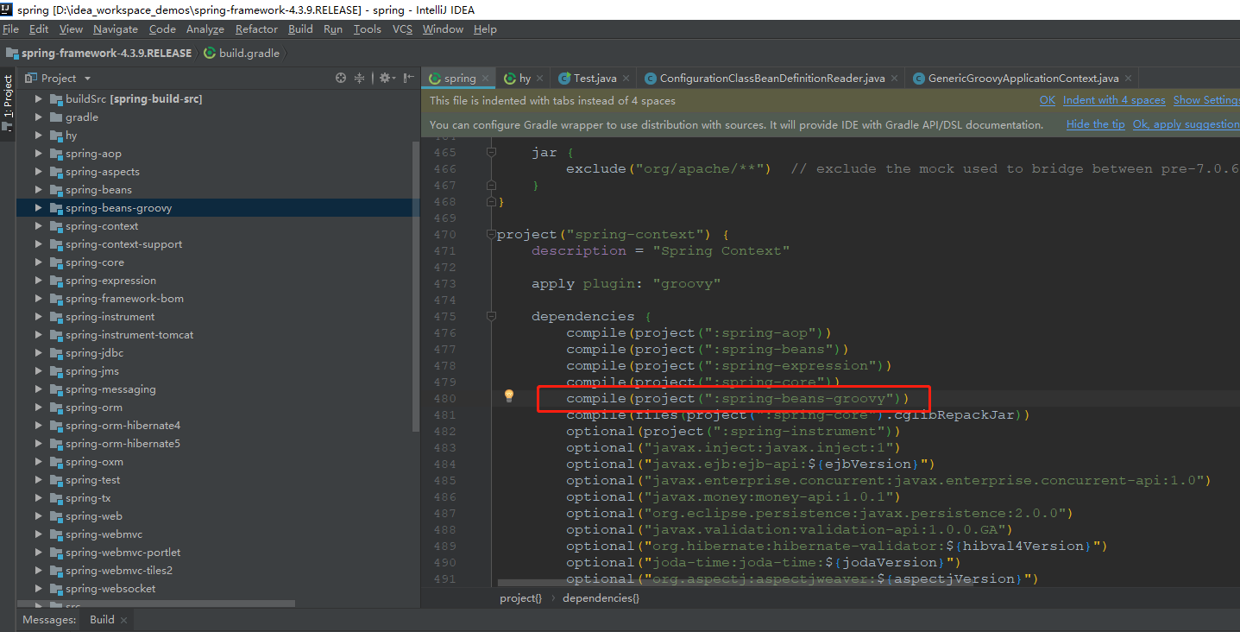Close the GenericGroovyApplicationContext.java tab
The height and width of the screenshot is (632, 1240).
[x=1127, y=79]
